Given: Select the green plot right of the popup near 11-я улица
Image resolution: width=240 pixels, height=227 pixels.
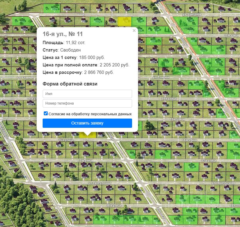Looking at the screenshot, I should 154,41.
